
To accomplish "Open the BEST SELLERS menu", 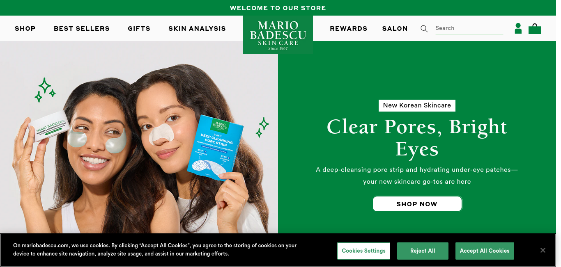I will 82,28.
